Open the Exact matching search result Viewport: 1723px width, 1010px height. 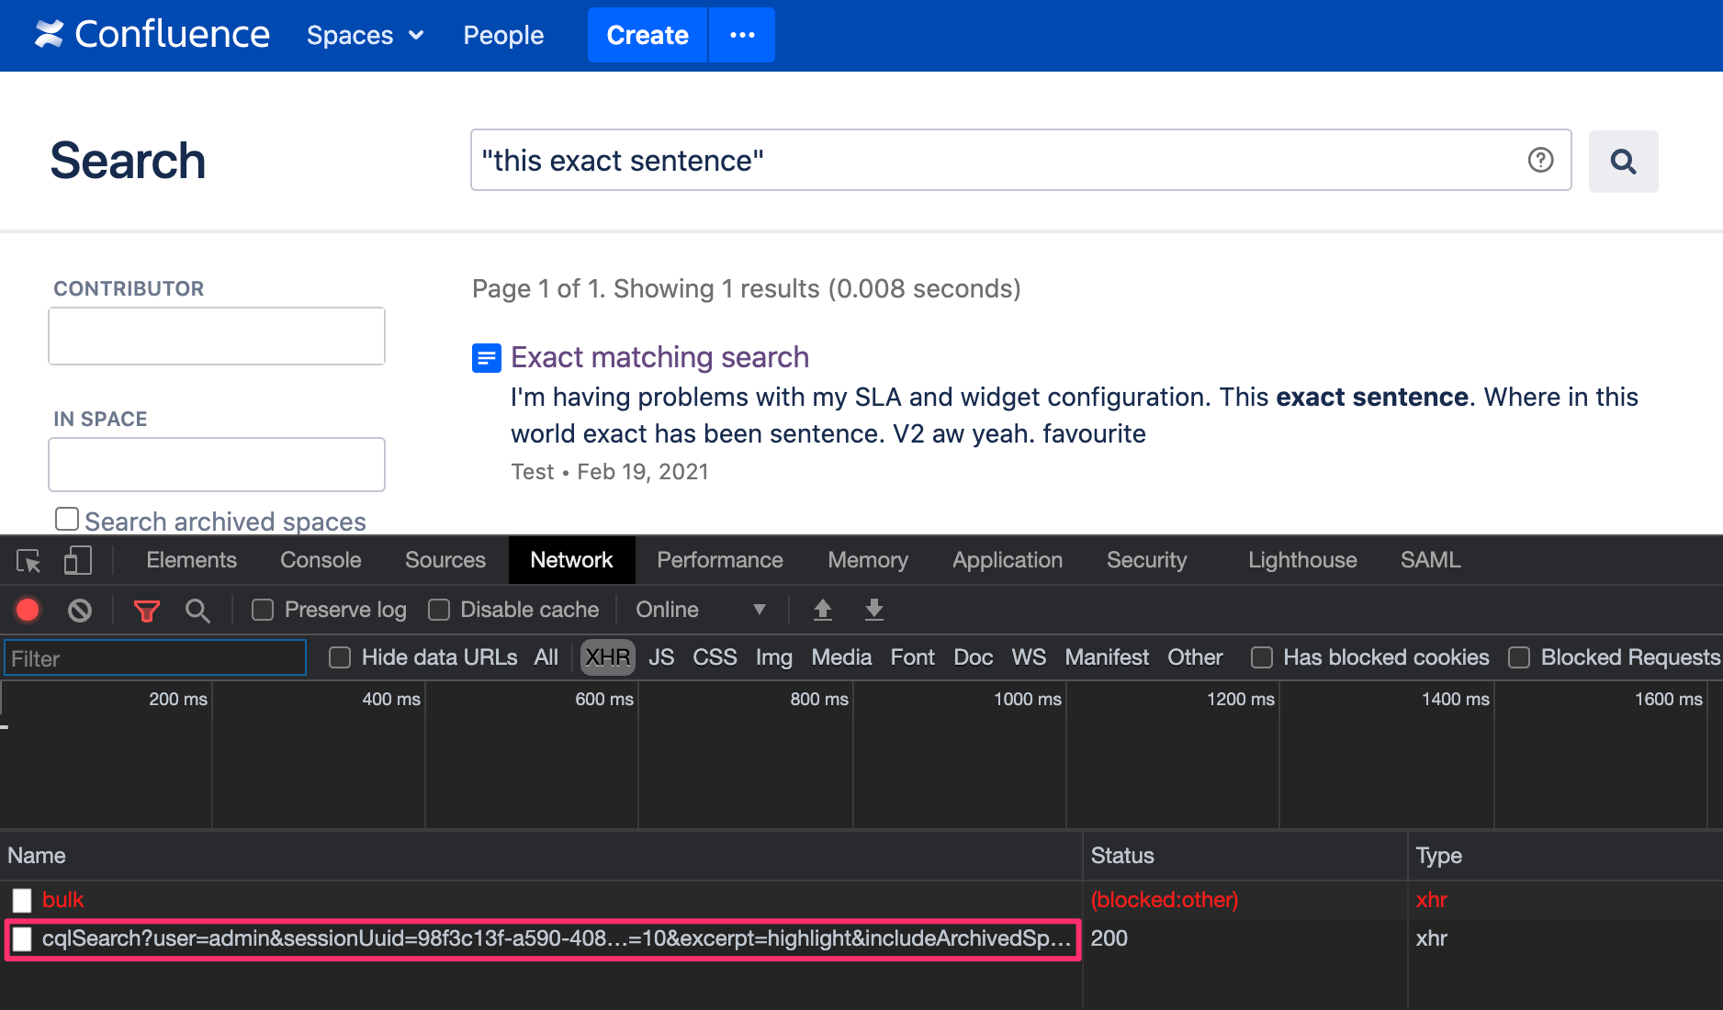[x=659, y=357]
